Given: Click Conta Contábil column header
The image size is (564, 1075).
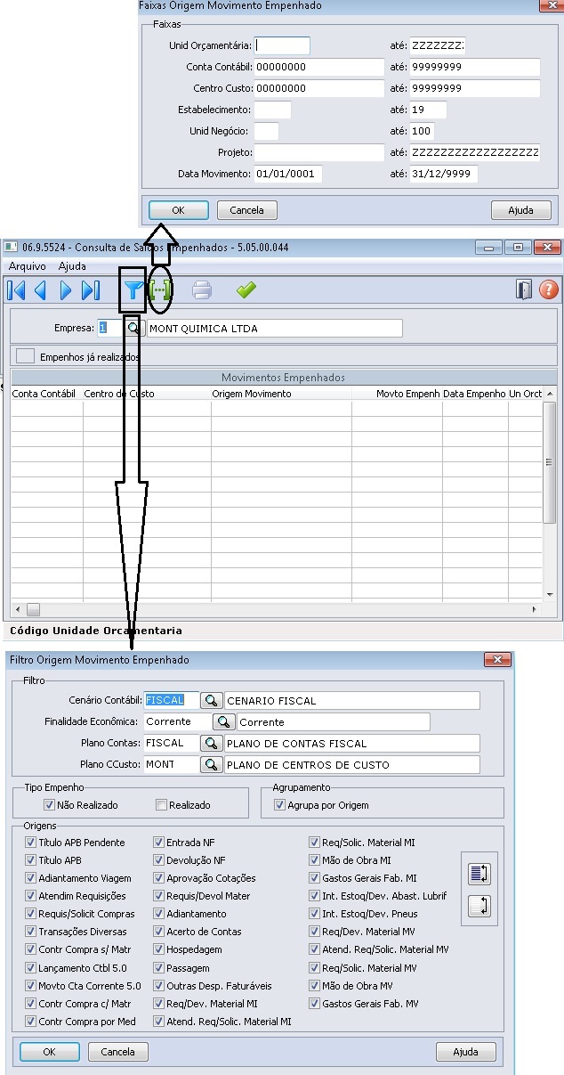Looking at the screenshot, I should [x=45, y=394].
